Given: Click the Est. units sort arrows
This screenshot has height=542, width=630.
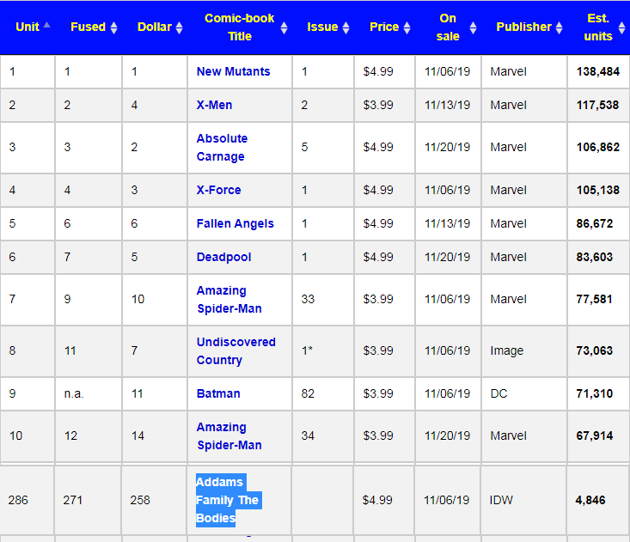Looking at the screenshot, I should click(x=621, y=27).
